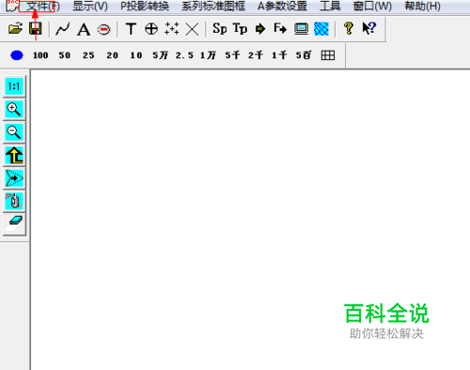470x370 pixels.
Task: Open the 工具 menu
Action: point(330,6)
